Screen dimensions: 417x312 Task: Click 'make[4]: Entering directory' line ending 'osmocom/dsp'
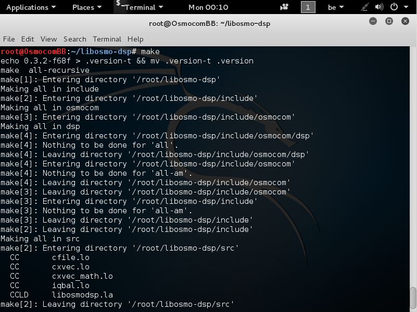pyautogui.click(x=157, y=136)
